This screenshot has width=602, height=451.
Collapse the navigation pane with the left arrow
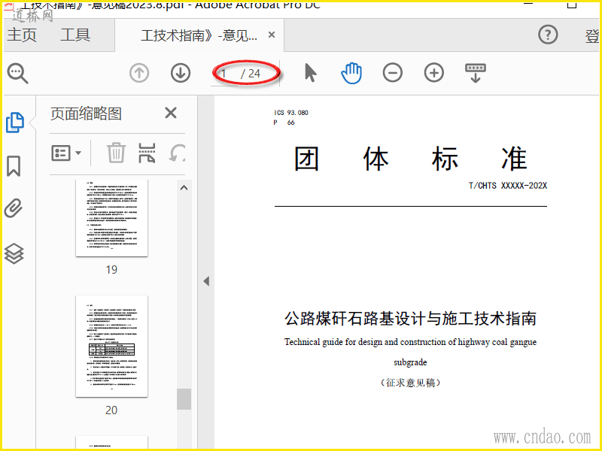click(x=206, y=281)
